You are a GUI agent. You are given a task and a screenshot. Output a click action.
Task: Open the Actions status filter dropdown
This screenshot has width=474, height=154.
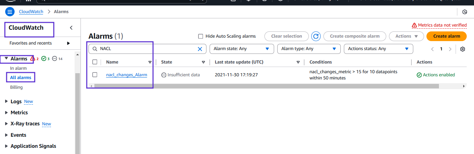pyautogui.click(x=379, y=49)
